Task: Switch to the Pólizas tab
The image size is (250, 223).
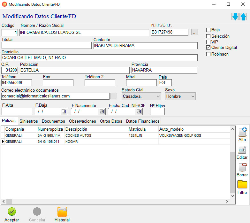Action: pos(9,120)
